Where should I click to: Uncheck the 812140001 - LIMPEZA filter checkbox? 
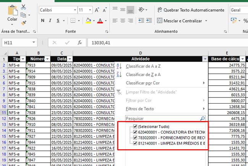tap(136, 143)
